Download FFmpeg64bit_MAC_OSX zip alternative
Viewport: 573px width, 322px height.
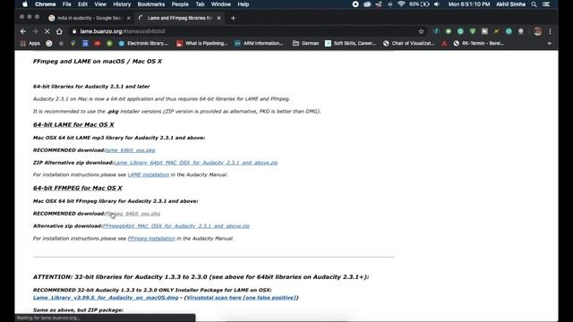176,226
